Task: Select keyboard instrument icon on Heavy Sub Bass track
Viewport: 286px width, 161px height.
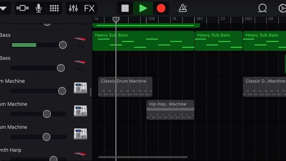Action: click(x=80, y=42)
